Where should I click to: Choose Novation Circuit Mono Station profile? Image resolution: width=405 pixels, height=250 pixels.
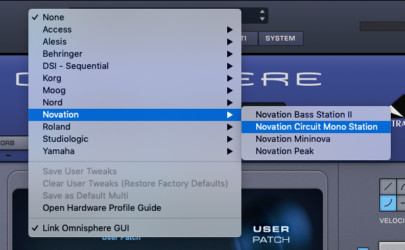coord(316,126)
